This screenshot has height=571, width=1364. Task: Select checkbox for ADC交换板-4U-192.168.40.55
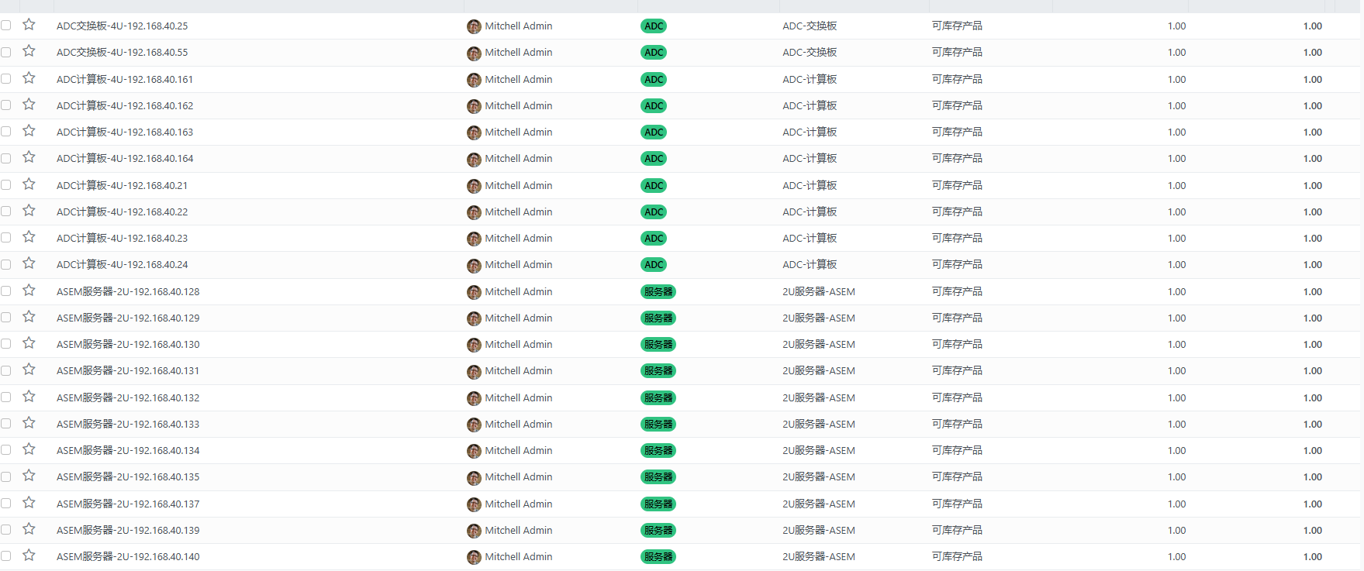(6, 52)
